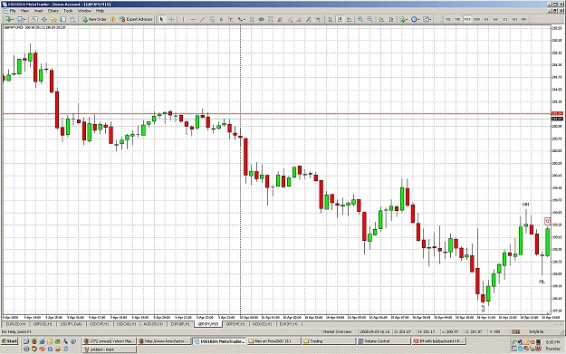This screenshot has height=354, width=566.
Task: Select the HL label on chart
Action: pyautogui.click(x=542, y=282)
